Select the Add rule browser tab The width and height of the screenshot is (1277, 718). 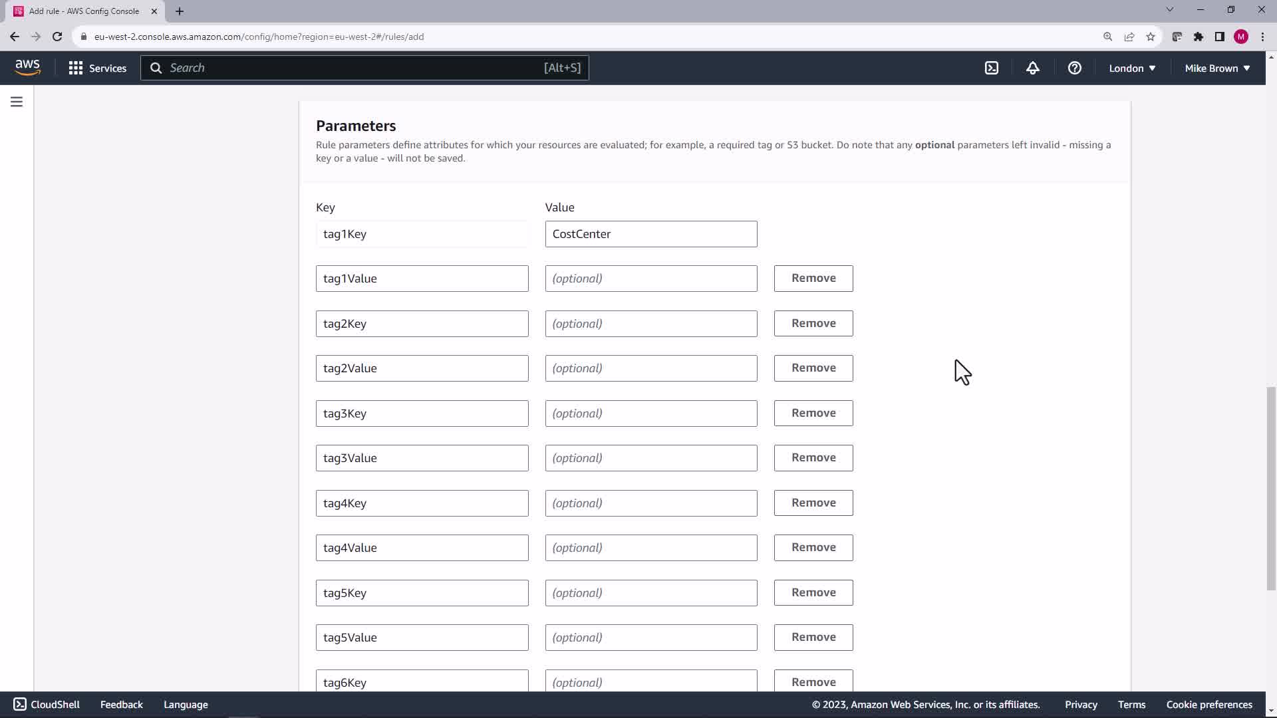point(84,11)
